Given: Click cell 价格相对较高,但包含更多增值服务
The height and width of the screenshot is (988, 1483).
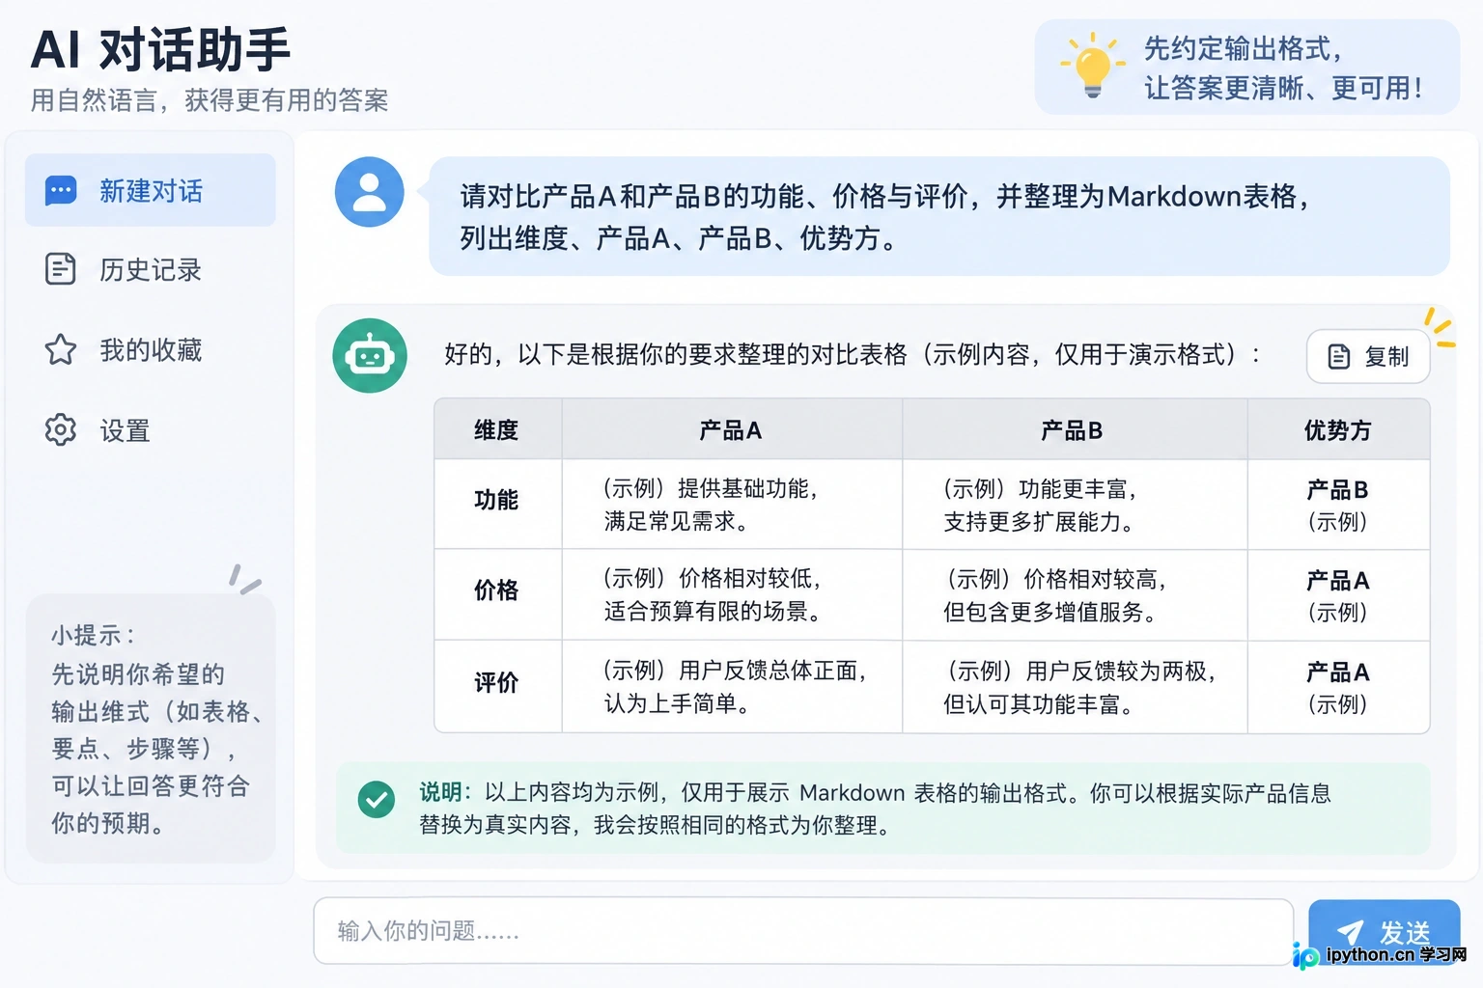Looking at the screenshot, I should [1073, 595].
